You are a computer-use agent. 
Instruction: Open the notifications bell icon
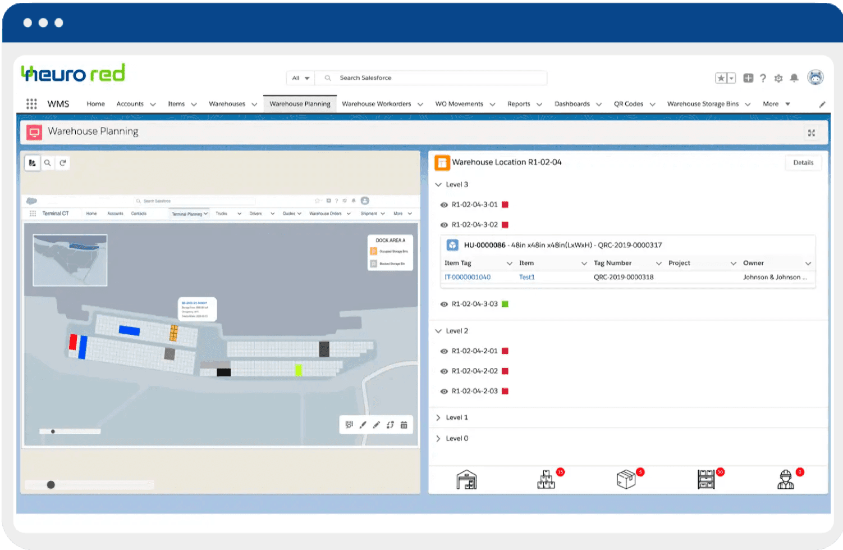coord(794,78)
